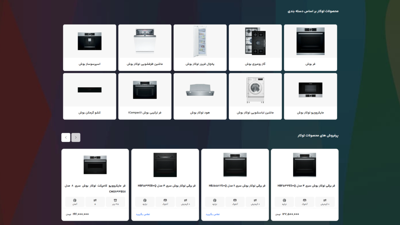Click the 127,500,000 تومان price
Screen dimensions: 400x225
point(287,214)
